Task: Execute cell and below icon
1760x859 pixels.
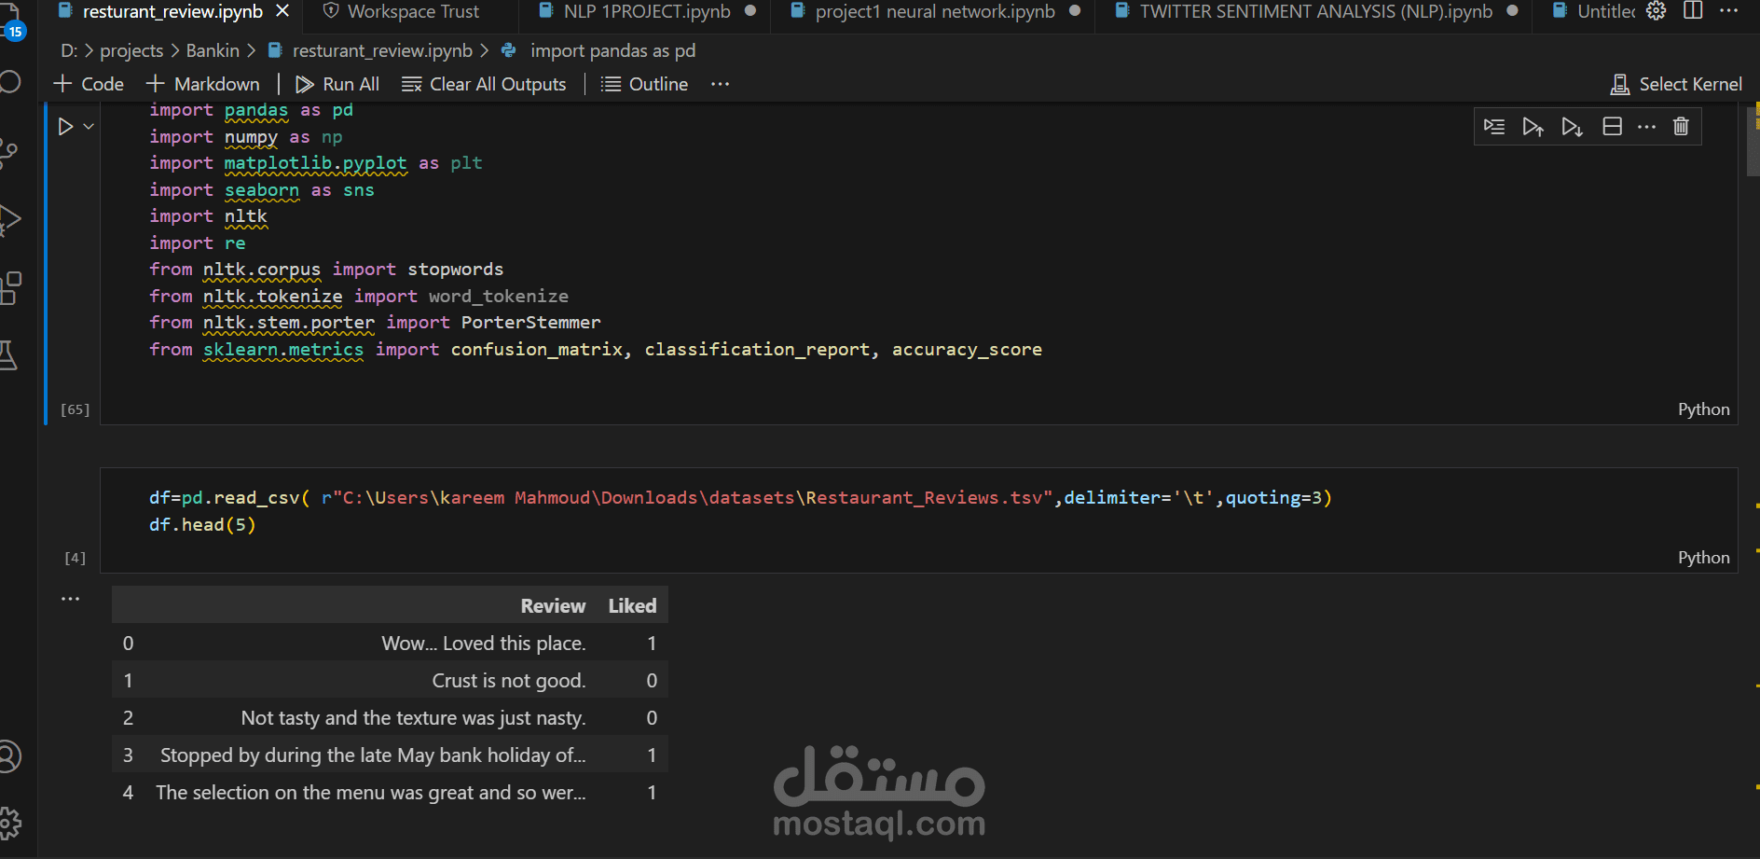Action: pyautogui.click(x=1573, y=127)
